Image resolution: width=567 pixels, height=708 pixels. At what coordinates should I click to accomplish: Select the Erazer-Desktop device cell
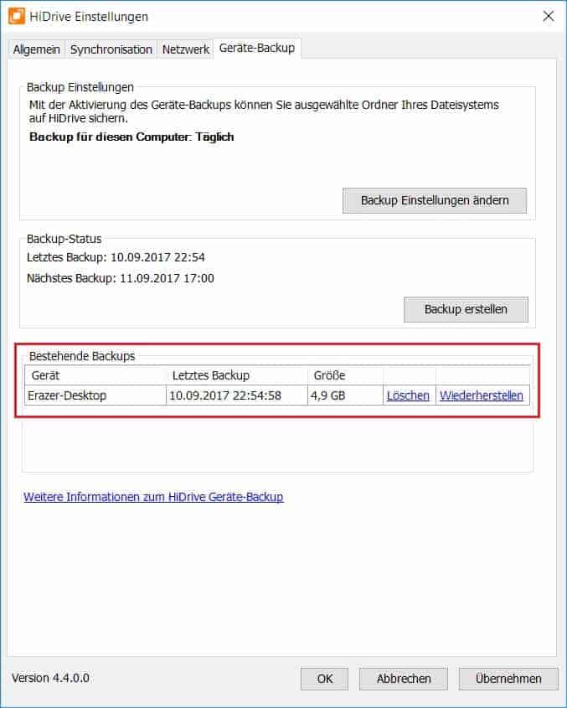95,395
